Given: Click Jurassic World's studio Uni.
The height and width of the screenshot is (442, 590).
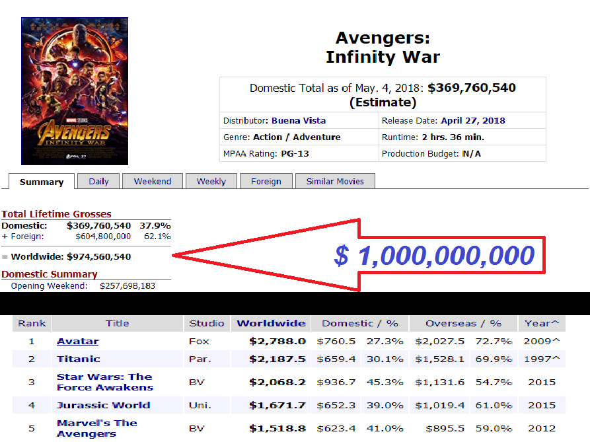Looking at the screenshot, I should click(200, 405).
